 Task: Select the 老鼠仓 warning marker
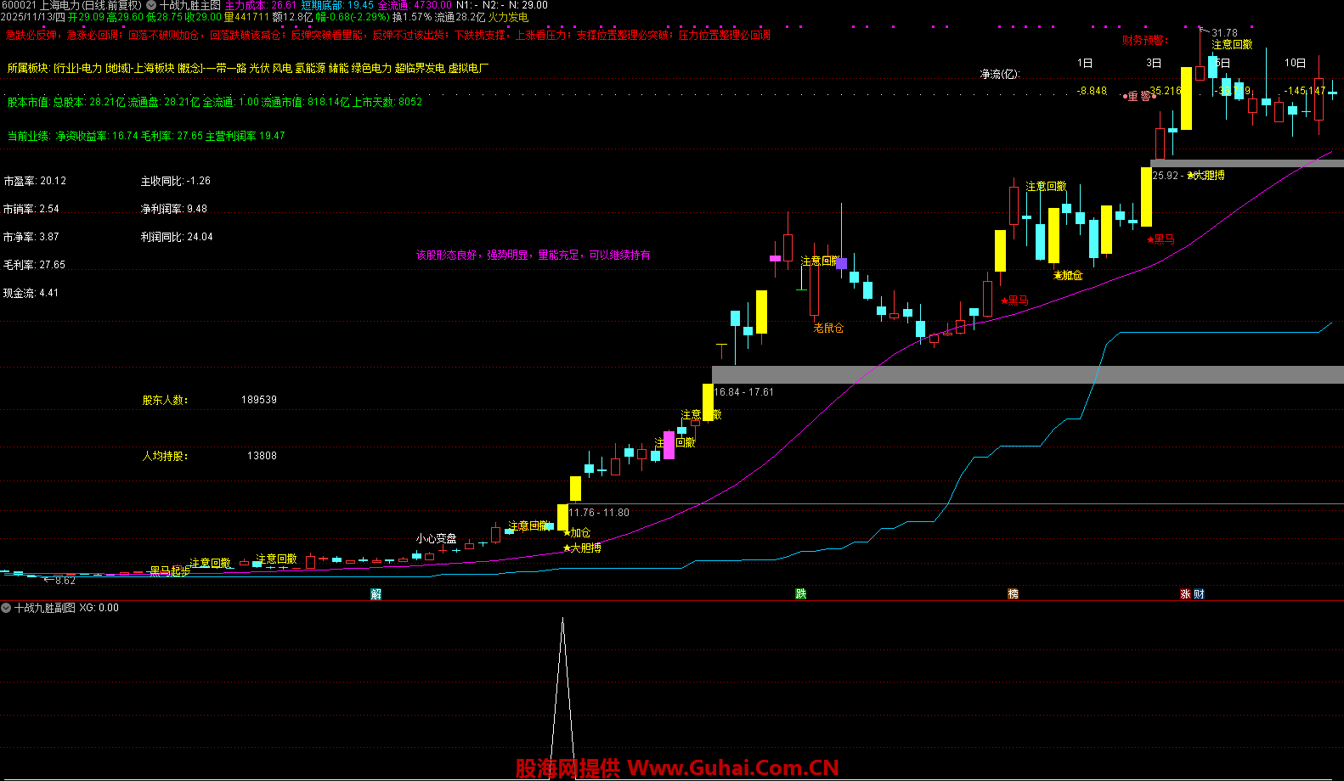click(x=828, y=328)
